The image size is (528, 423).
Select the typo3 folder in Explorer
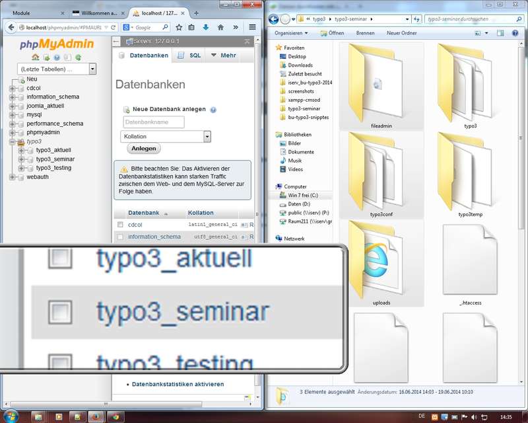click(471, 87)
